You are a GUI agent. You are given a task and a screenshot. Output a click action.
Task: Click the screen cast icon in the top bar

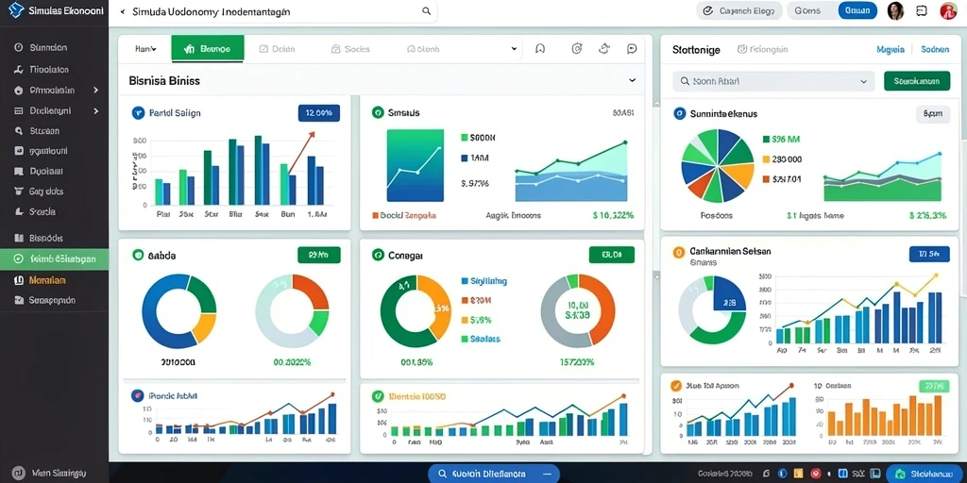click(x=922, y=10)
